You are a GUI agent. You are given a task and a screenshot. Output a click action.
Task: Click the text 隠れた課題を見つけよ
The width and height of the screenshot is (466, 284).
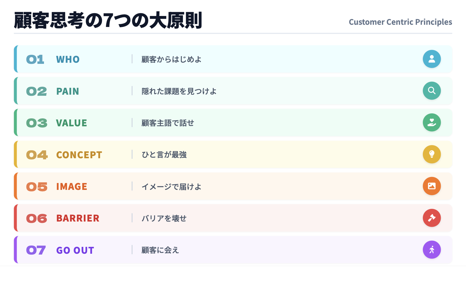point(179,91)
